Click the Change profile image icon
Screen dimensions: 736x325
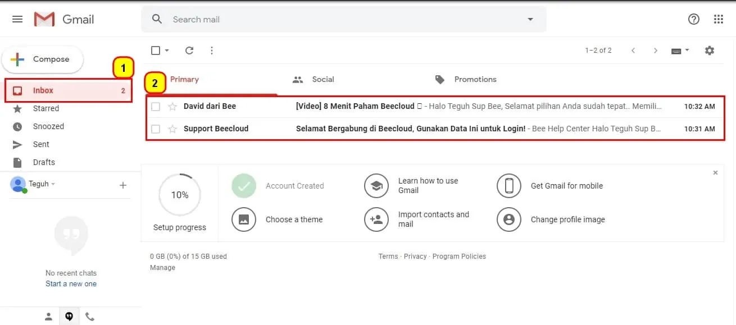click(509, 219)
